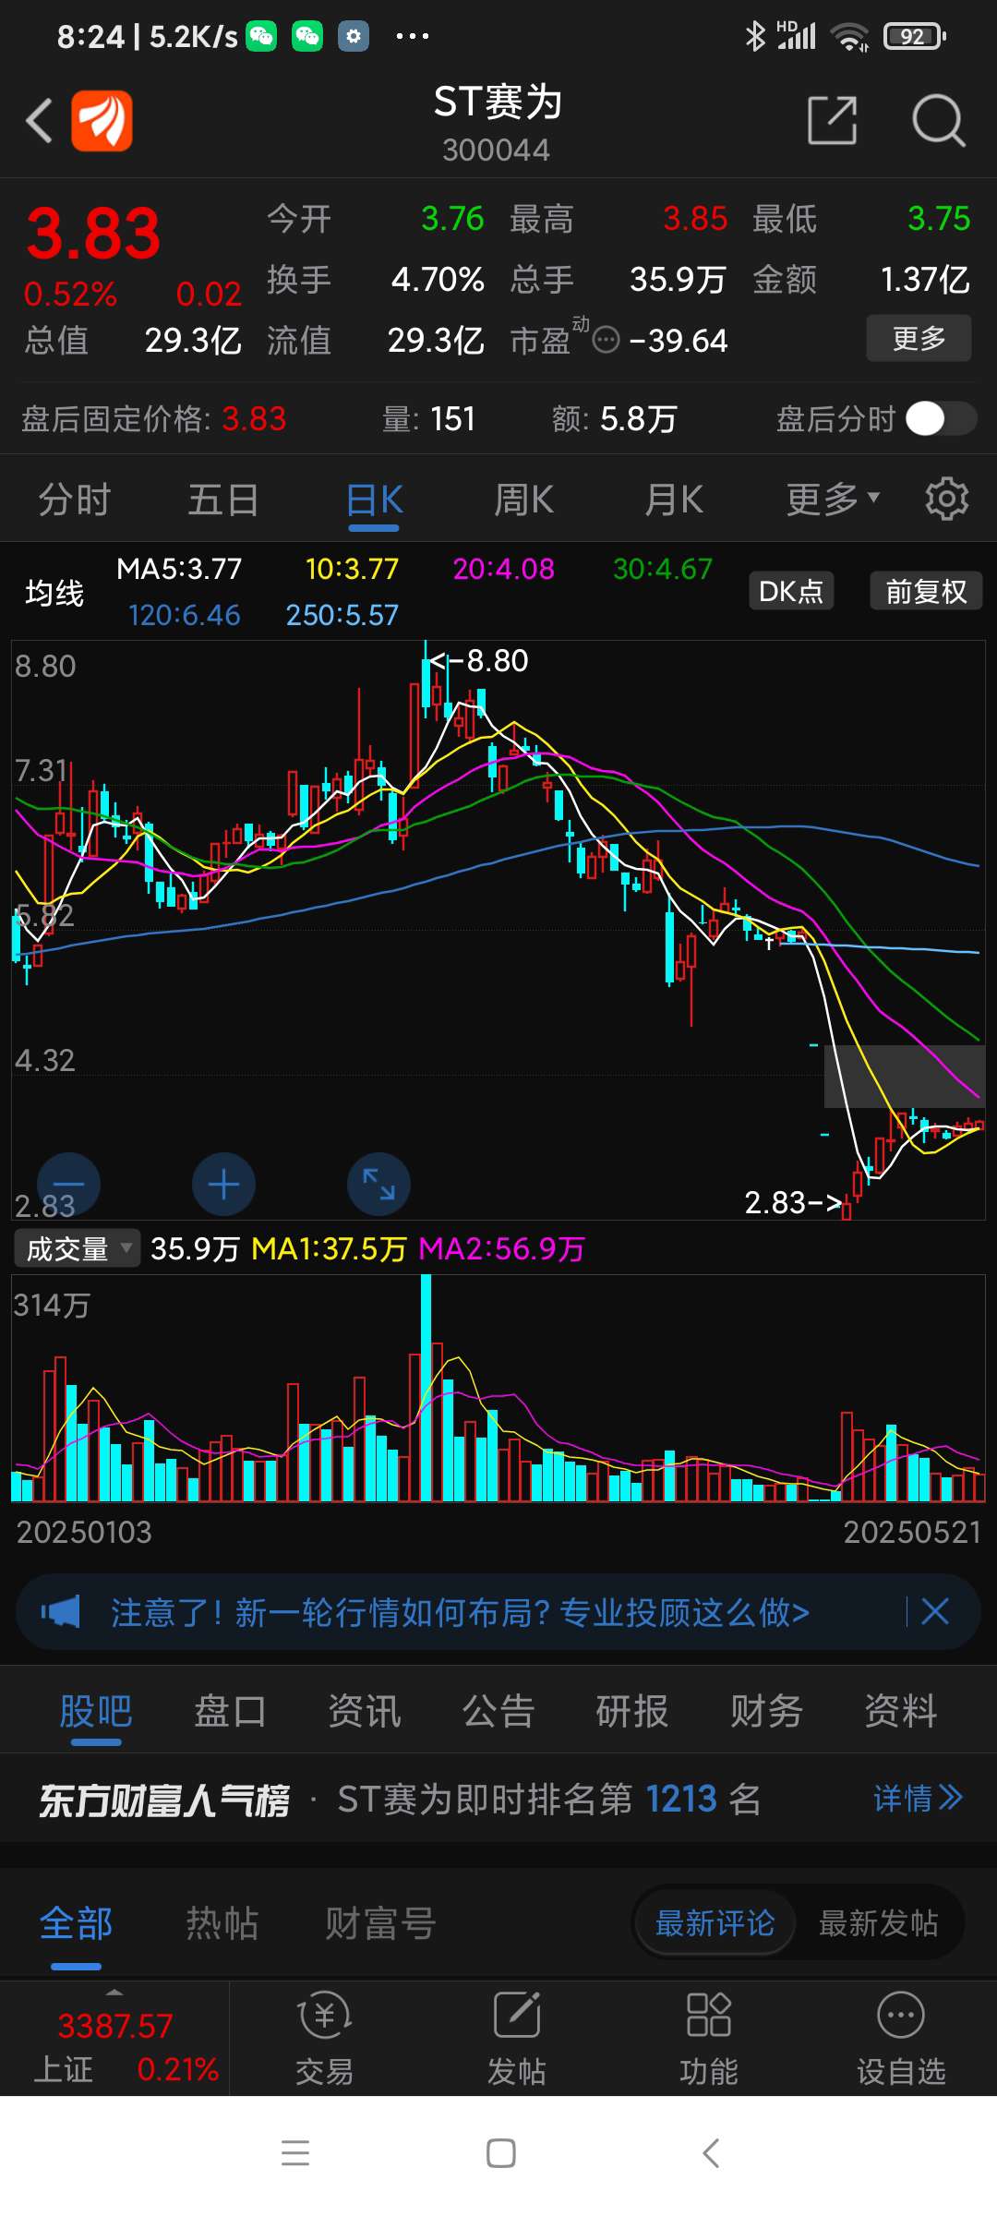Toggle the 前复权 adjustment button
Image resolution: width=997 pixels, height=2216 pixels.
[926, 591]
